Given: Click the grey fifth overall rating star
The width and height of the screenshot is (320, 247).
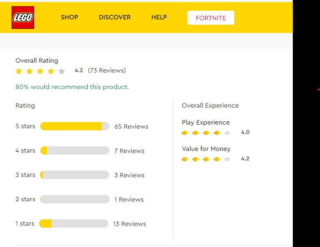Looking at the screenshot, I should coord(61,71).
